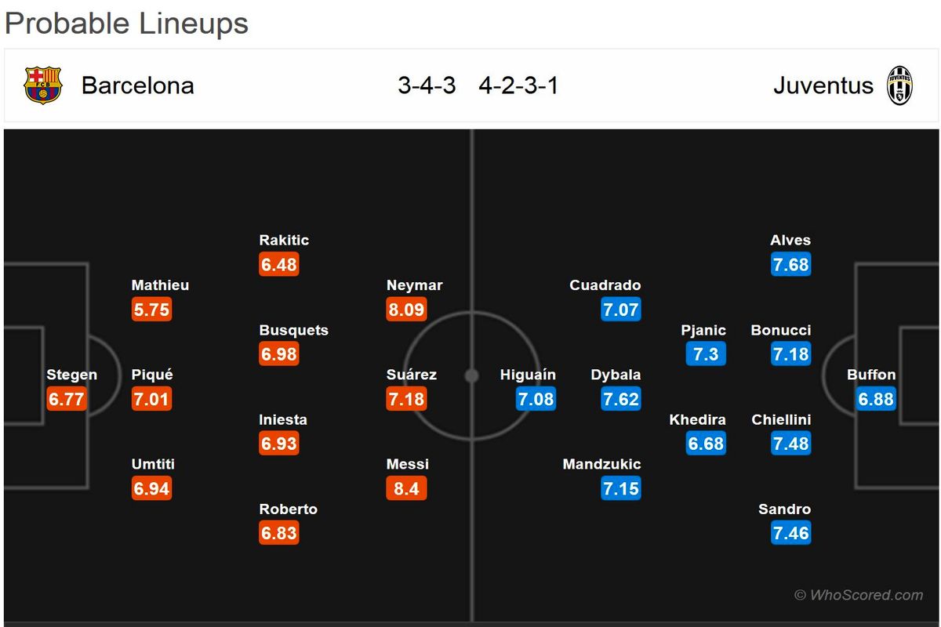Click the Juventus club crest icon
This screenshot has height=627, width=941.
899,85
